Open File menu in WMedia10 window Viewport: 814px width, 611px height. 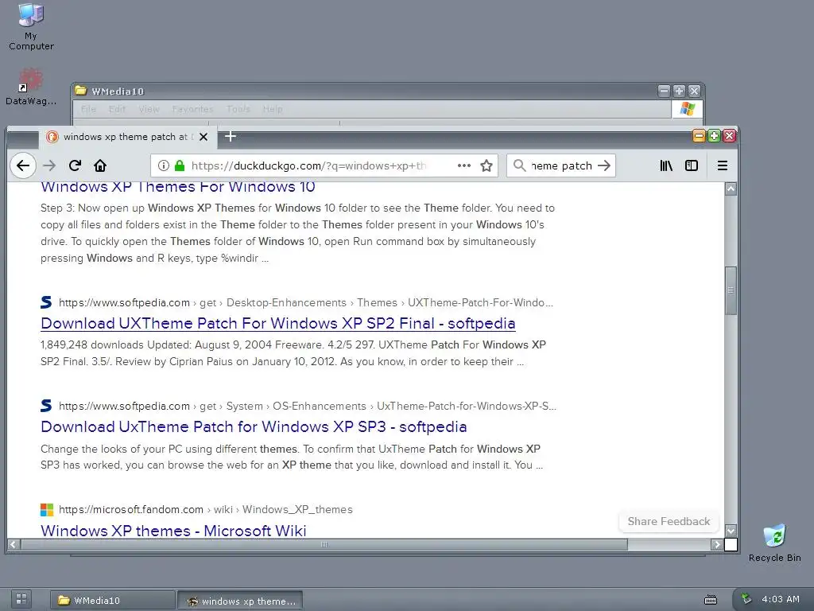tap(88, 109)
